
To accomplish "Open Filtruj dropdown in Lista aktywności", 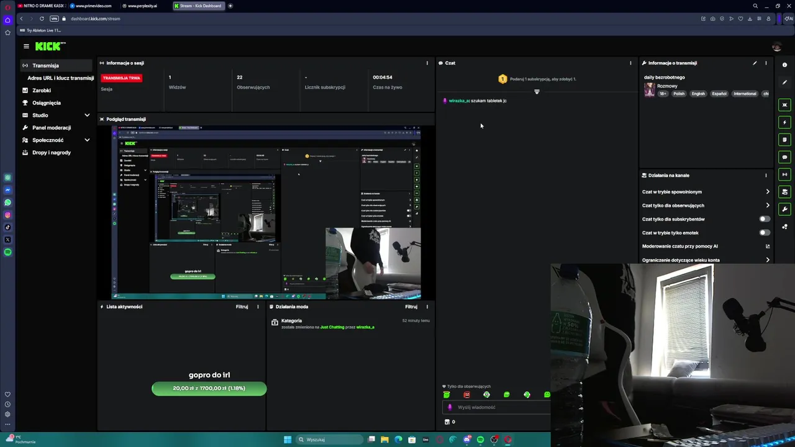I will [x=242, y=307].
